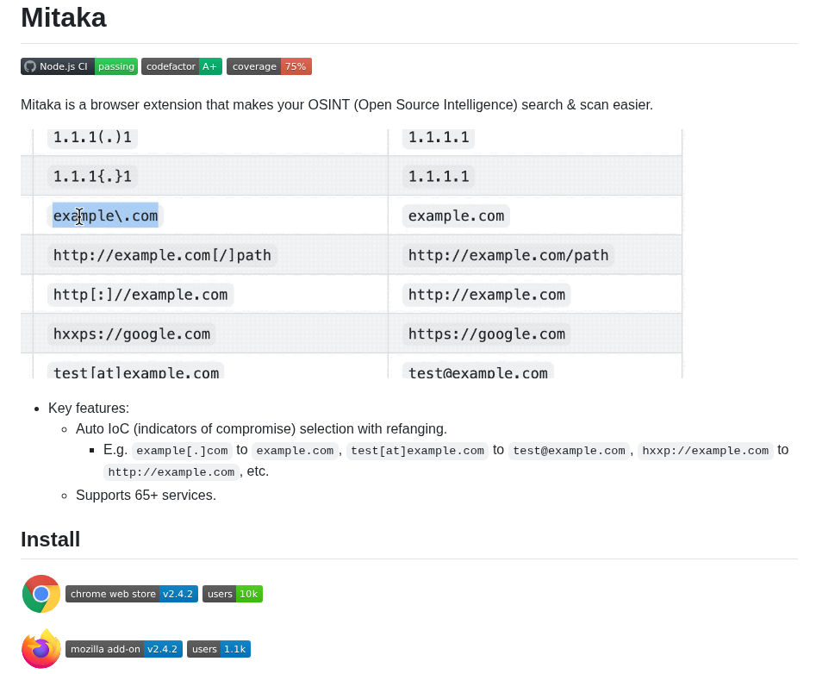Click the chrome web store v2.4.2 badge

coord(132,594)
